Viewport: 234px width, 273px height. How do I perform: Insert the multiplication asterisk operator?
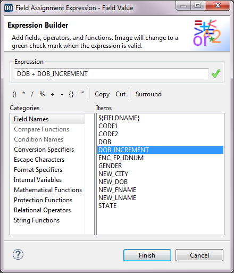(x=23, y=93)
